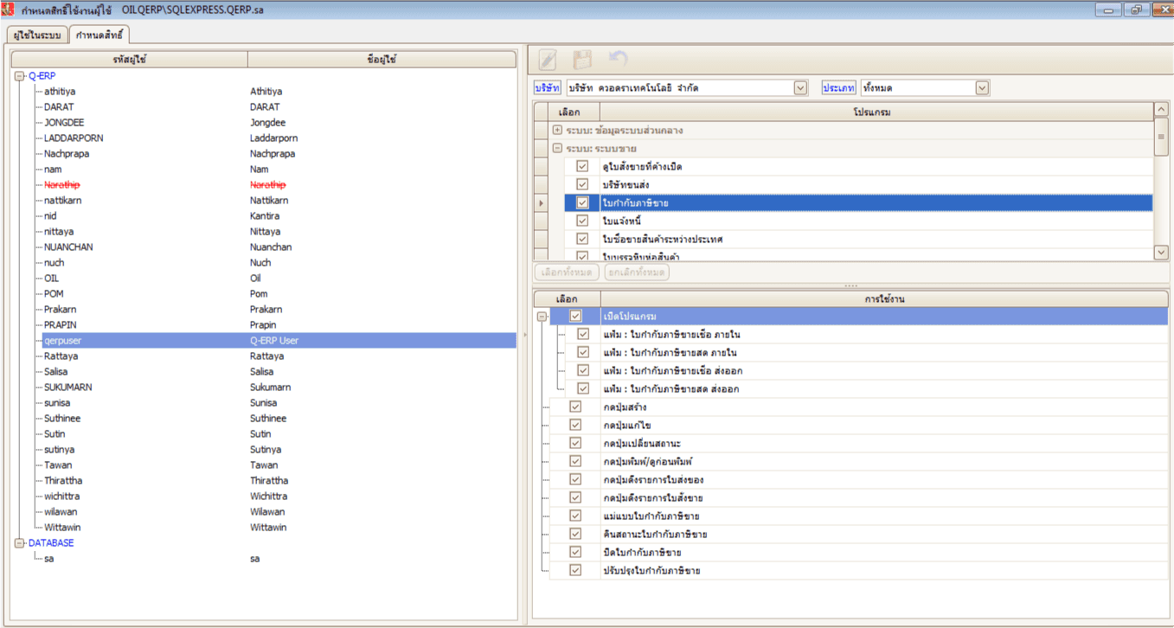Click the DATABASE root node label

pos(51,543)
